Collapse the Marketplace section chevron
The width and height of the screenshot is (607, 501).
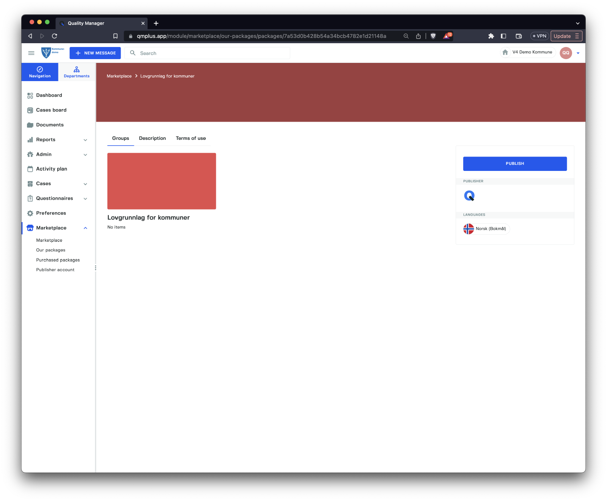click(85, 228)
